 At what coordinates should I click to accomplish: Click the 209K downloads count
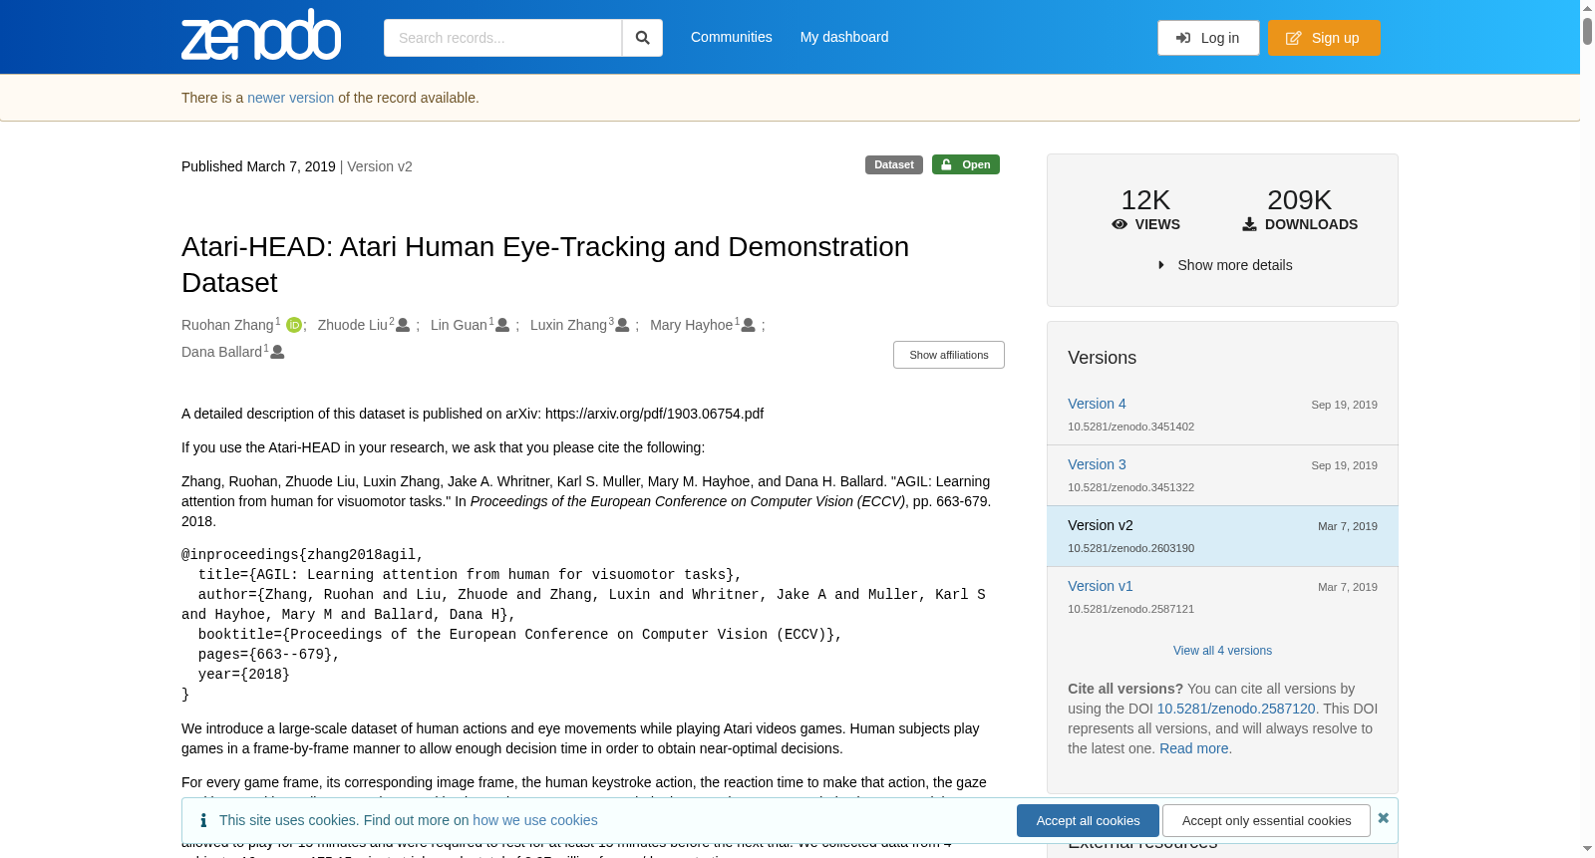[x=1299, y=200]
